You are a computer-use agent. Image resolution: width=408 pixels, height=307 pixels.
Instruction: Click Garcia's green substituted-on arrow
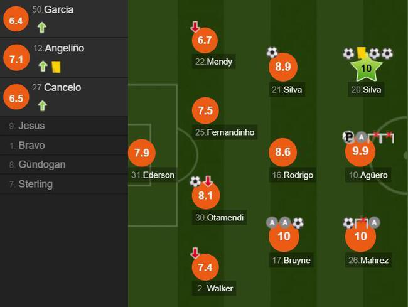pyautogui.click(x=42, y=28)
